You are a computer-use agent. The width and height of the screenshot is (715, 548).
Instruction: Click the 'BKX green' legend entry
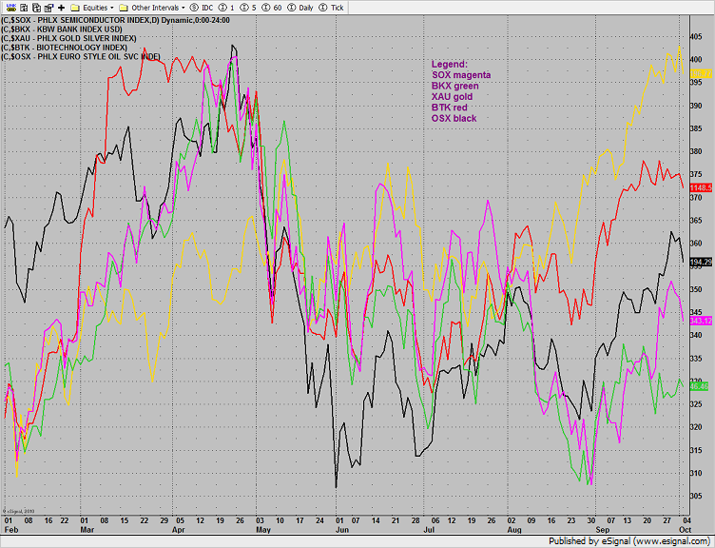[x=455, y=86]
